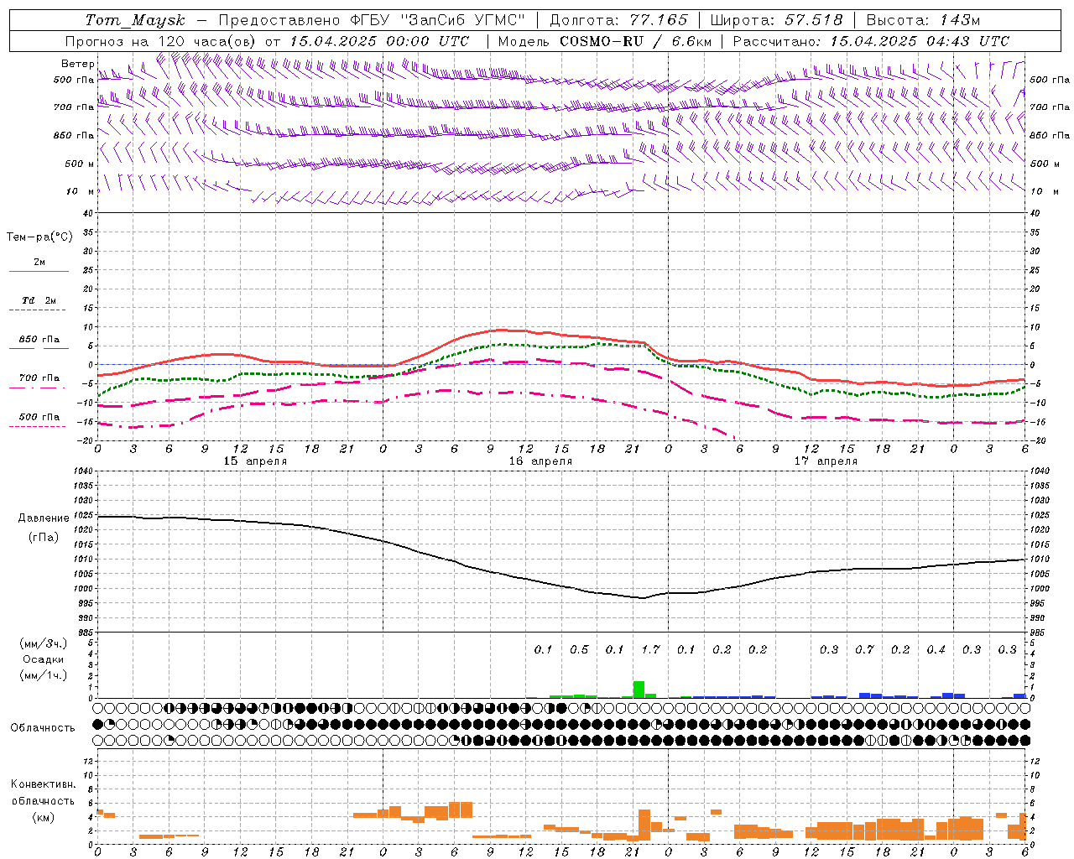Click the date label 16 апреля
The image size is (1074, 859).
point(540,461)
